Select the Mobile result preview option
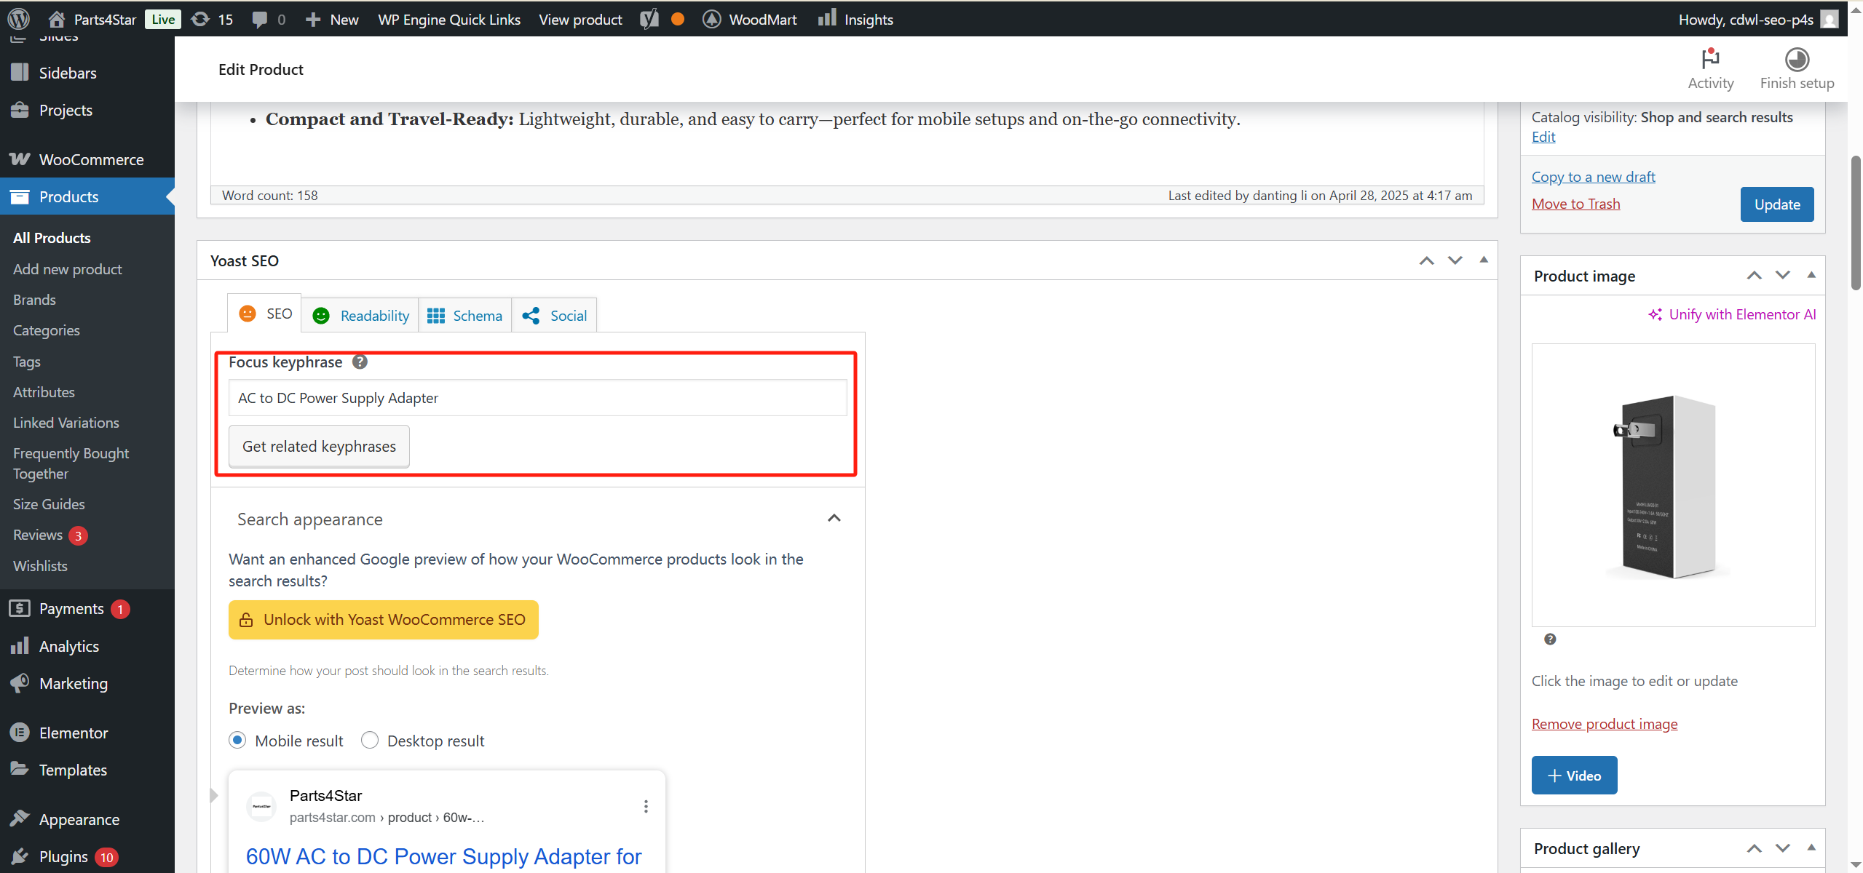The width and height of the screenshot is (1863, 873). pos(237,740)
